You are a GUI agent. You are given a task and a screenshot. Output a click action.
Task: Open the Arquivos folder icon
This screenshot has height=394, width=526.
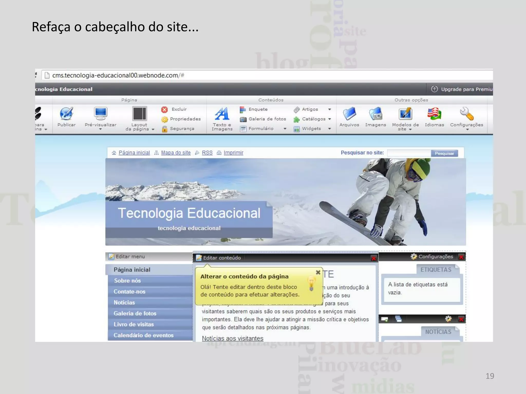(349, 114)
